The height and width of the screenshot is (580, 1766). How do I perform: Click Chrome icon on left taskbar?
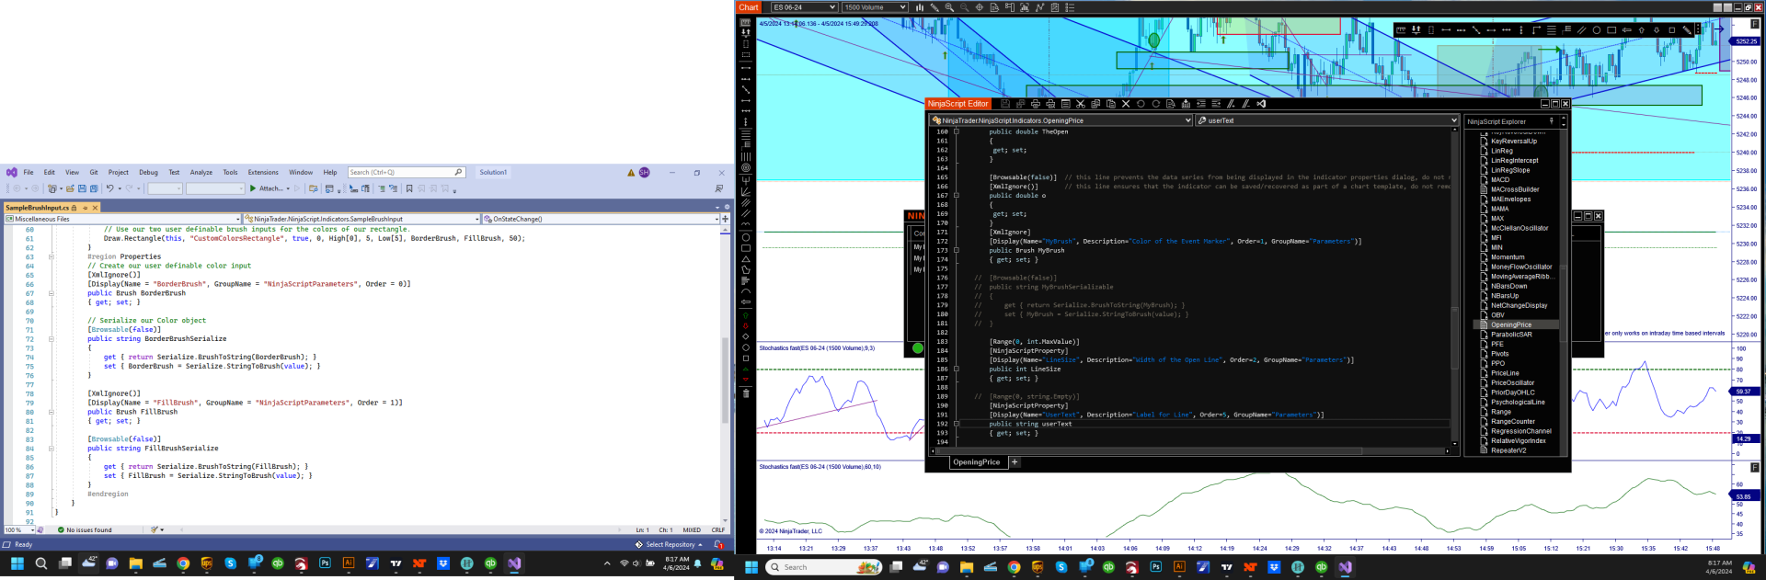click(x=183, y=563)
